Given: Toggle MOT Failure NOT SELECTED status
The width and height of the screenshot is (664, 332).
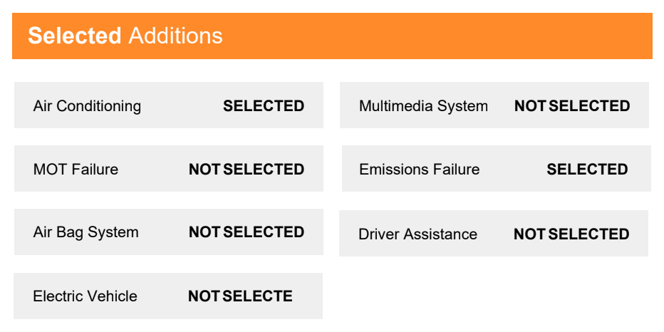Looking at the screenshot, I should tap(247, 170).
